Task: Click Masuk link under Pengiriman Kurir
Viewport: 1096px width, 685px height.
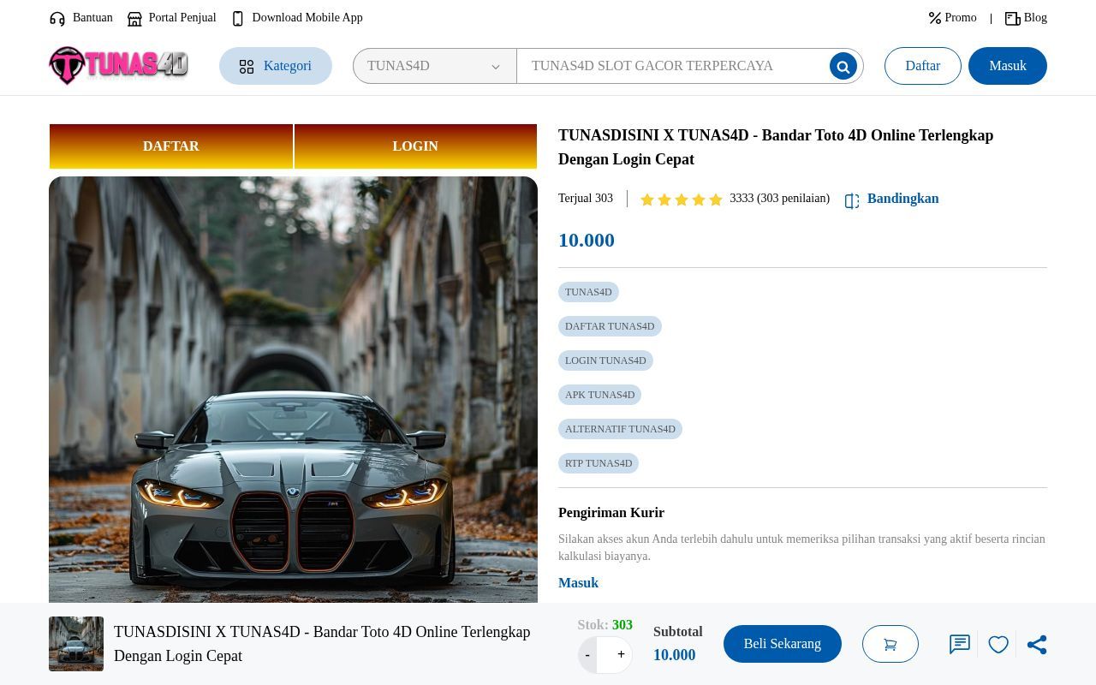Action: tap(578, 583)
